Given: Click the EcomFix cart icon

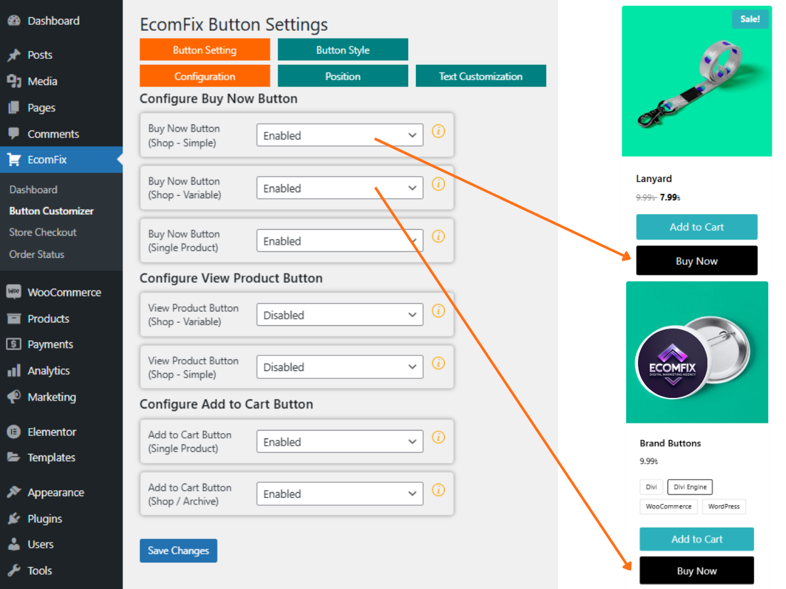Looking at the screenshot, I should coord(13,159).
